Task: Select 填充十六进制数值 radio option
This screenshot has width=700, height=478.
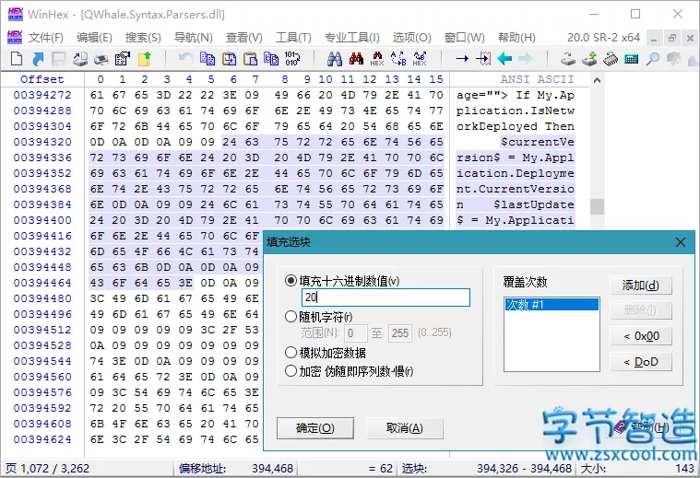Action: click(291, 281)
